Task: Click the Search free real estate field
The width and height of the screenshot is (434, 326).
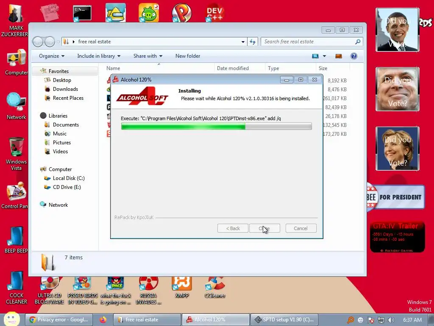Action: [x=312, y=42]
